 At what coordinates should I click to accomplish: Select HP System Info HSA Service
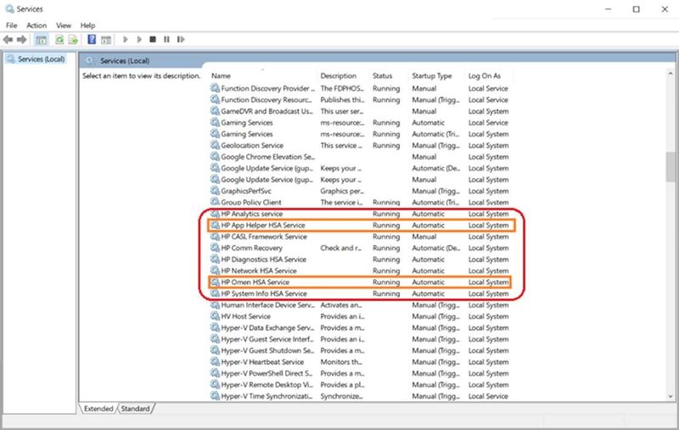361,293
